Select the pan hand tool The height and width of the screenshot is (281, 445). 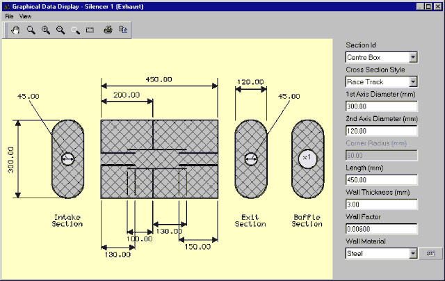15,30
